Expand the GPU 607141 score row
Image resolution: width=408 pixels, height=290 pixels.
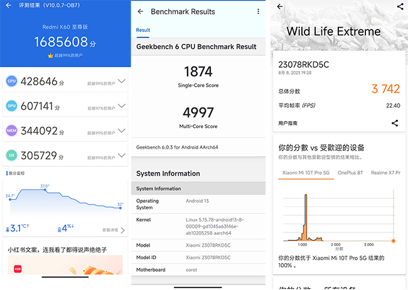tap(122, 105)
